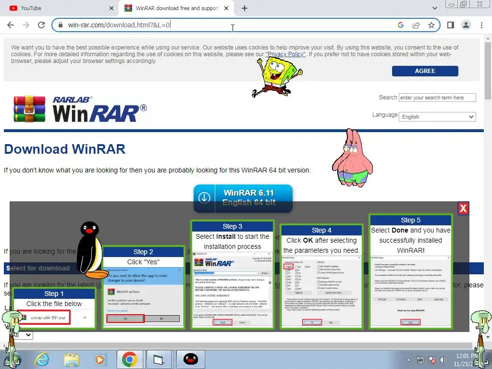Open the network tray icon
This screenshot has width=492, height=369.
click(x=420, y=360)
